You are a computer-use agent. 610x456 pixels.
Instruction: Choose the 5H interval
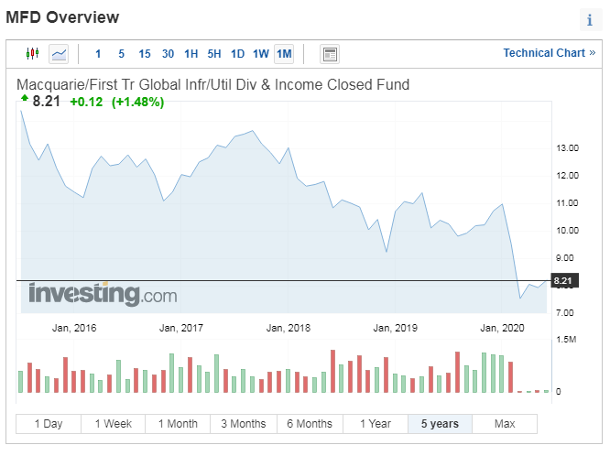(214, 54)
